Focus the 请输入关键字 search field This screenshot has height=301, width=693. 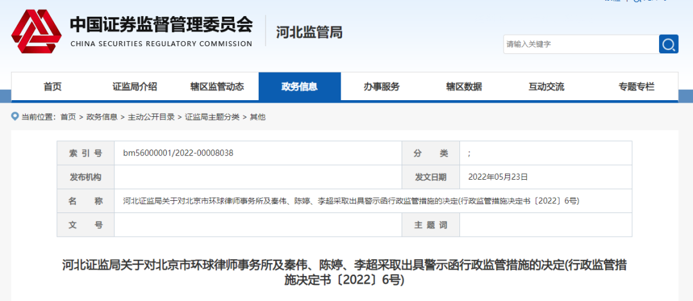581,44
